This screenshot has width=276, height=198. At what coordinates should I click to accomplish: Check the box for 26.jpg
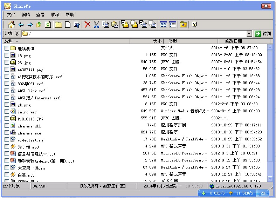(7, 62)
